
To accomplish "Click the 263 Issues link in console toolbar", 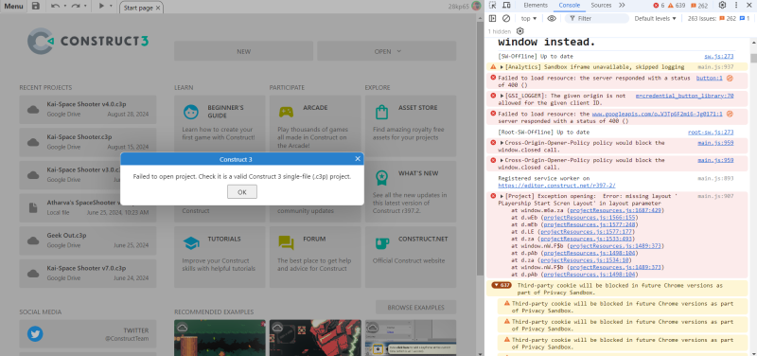I will [x=718, y=18].
